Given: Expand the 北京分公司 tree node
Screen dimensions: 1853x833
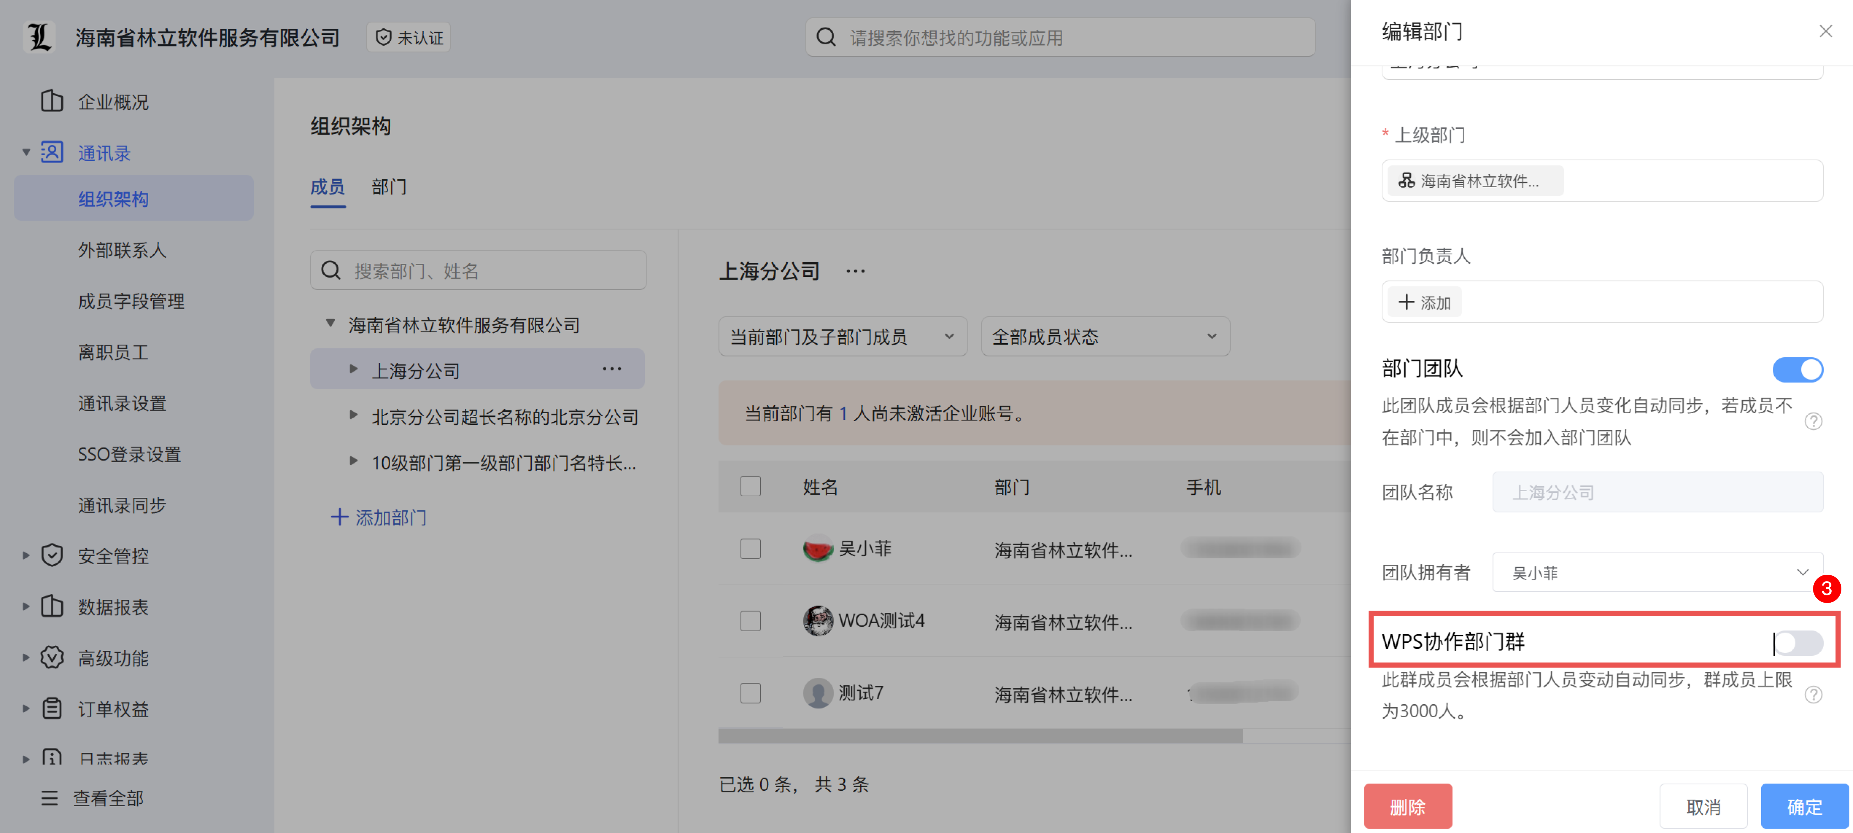Looking at the screenshot, I should [x=353, y=415].
